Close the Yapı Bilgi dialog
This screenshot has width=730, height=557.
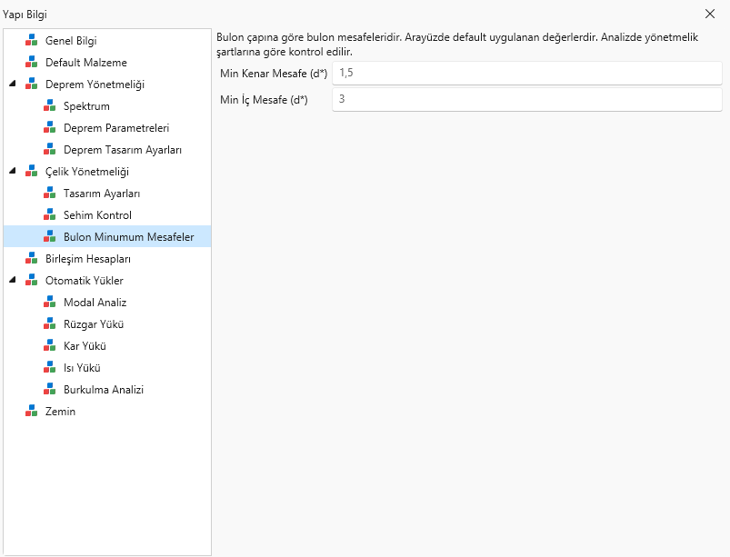[709, 14]
